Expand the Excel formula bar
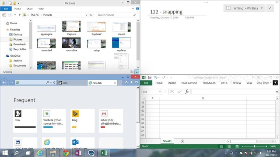Image resolution: width=280 pixels, height=157 pixels. click(x=277, y=92)
